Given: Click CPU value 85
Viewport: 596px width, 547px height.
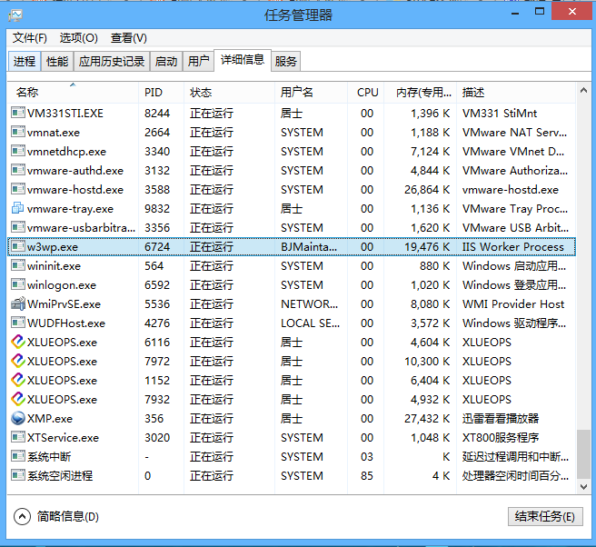Looking at the screenshot, I should (x=367, y=475).
